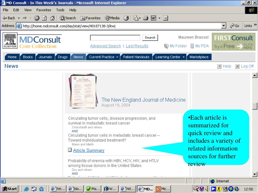Switch to the MD... taskbar window button
Screen dimensions: 258x193
[146, 189]
